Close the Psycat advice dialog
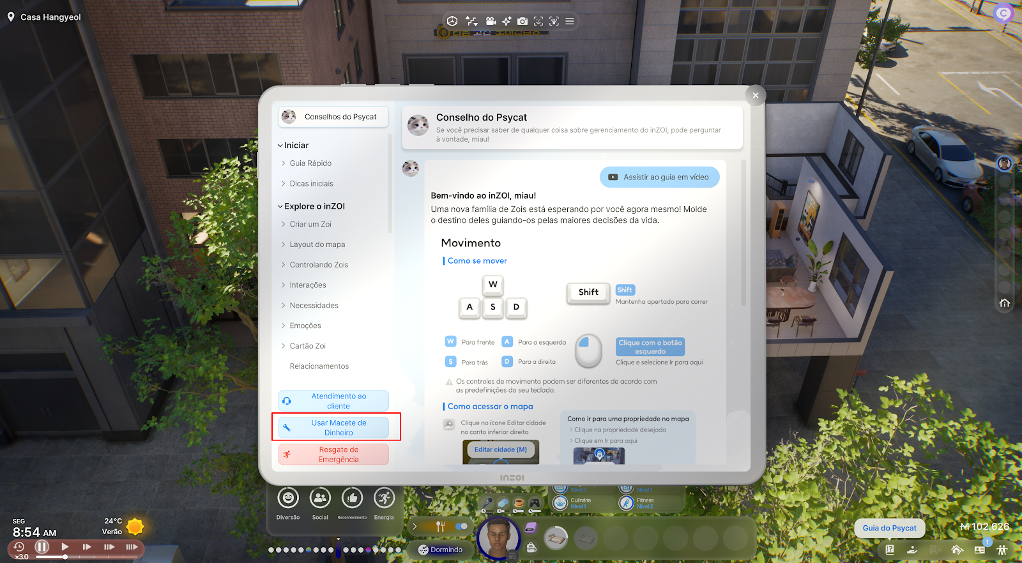1022x563 pixels. [756, 95]
